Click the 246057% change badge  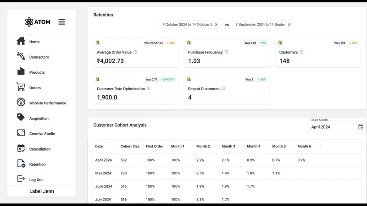click(x=167, y=79)
